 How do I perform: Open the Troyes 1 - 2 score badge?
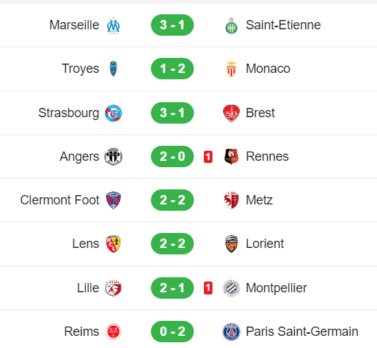[172, 69]
